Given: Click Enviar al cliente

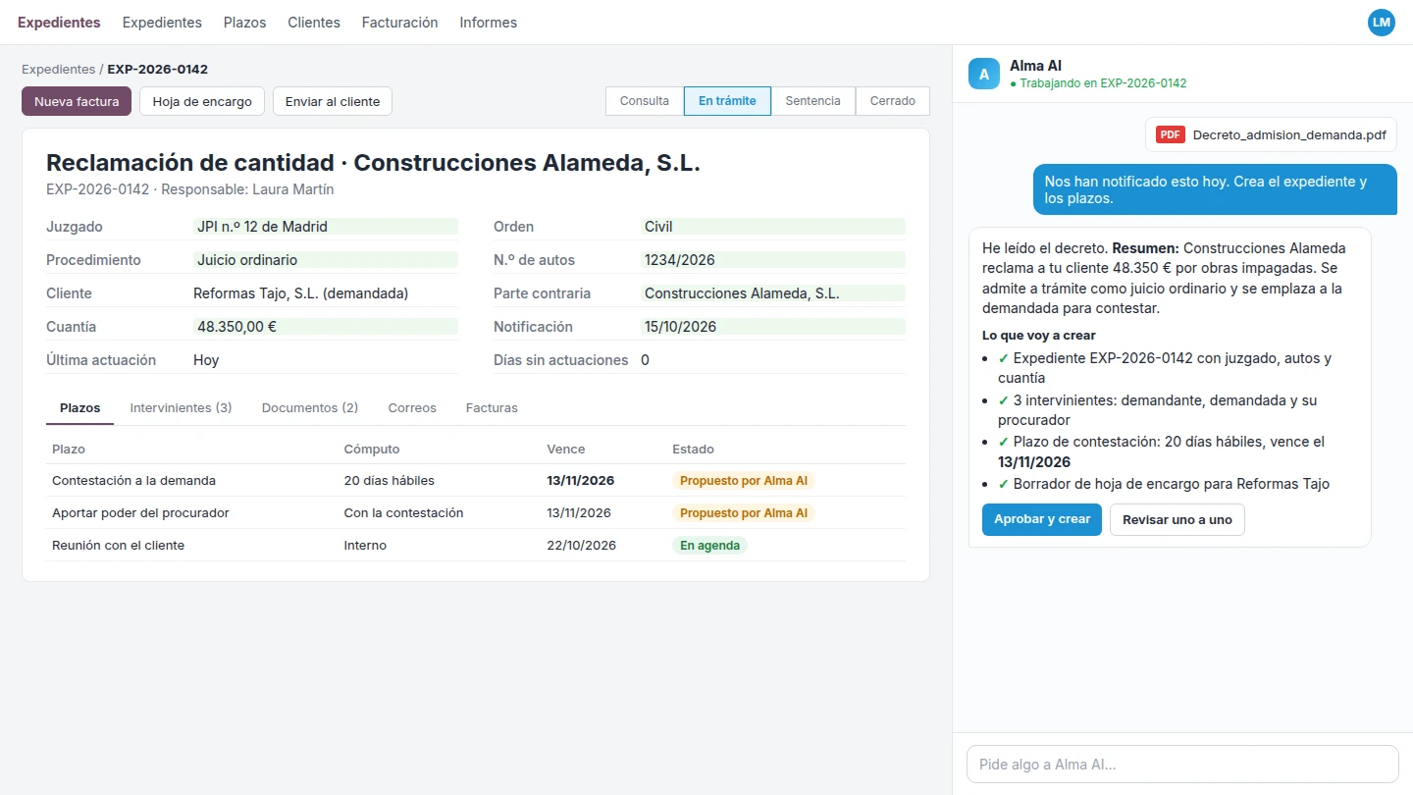Looking at the screenshot, I should tap(333, 101).
